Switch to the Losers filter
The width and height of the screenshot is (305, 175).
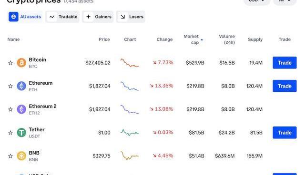click(x=131, y=17)
